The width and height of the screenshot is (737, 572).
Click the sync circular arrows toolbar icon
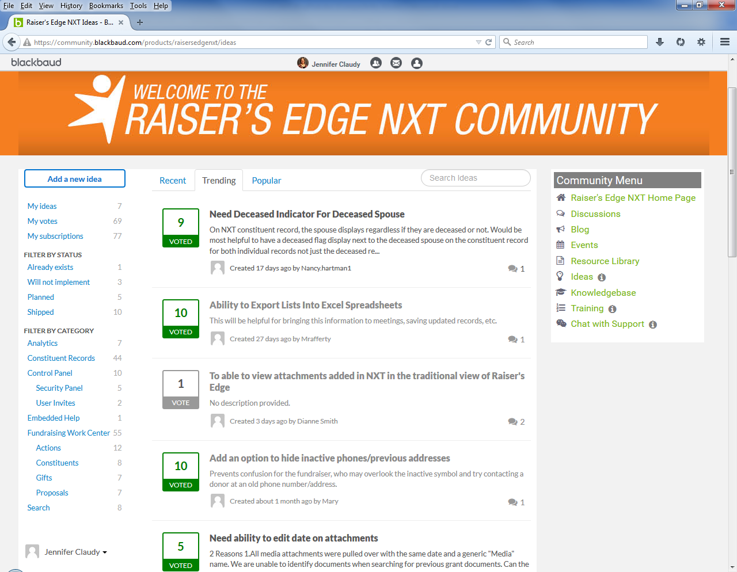coord(681,42)
